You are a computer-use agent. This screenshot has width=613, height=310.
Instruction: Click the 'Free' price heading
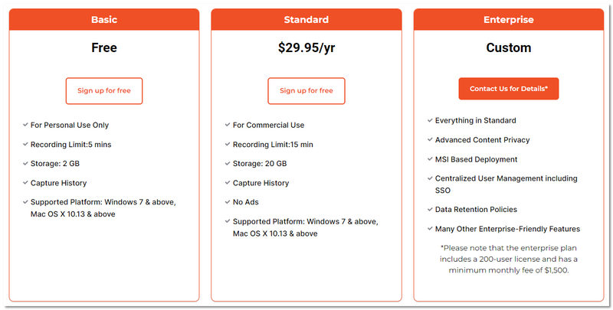[x=104, y=47]
